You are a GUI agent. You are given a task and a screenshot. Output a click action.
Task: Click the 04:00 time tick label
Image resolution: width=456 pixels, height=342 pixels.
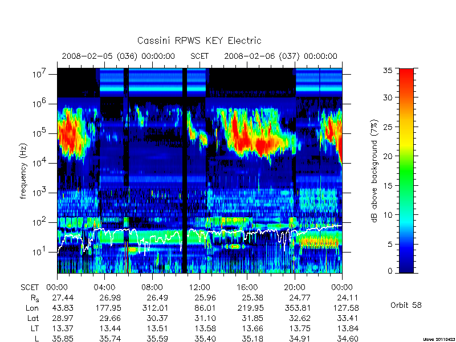pos(105,288)
